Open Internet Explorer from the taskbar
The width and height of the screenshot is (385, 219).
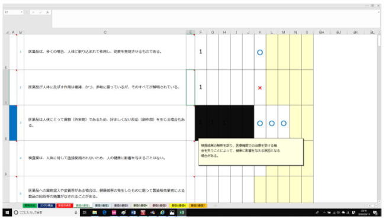tap(162, 212)
